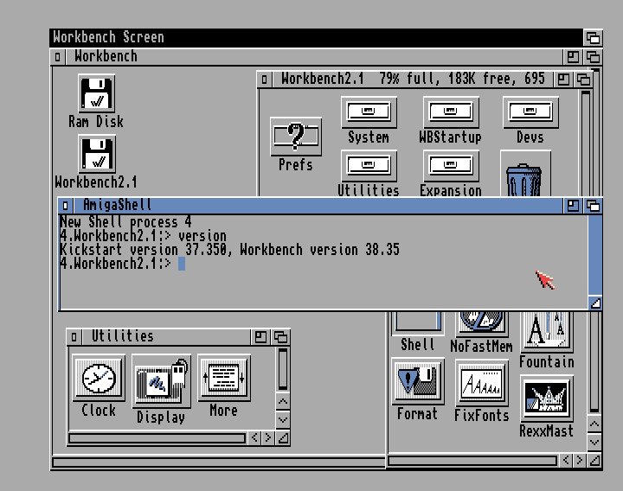
Task: Click the AmigaShell title bar
Action: (318, 206)
